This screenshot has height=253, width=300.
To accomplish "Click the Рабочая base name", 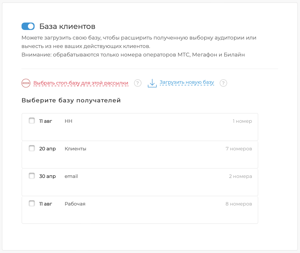I will pyautogui.click(x=75, y=204).
